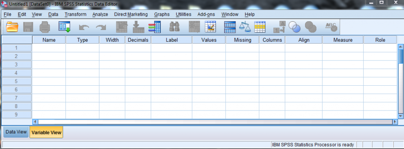Select row header 2
The width and height of the screenshot is (404, 149).
(17, 56)
